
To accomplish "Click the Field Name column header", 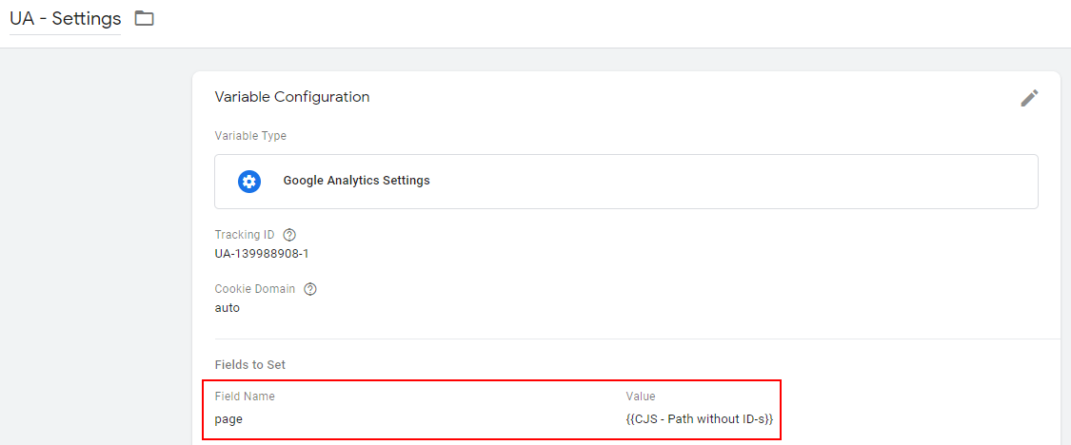I will [245, 396].
